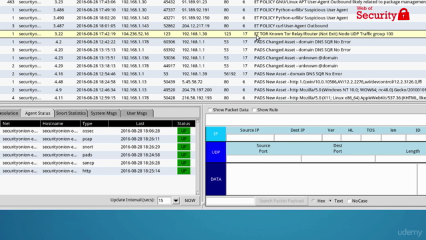Click the Type column header
The image size is (426, 240).
coord(95,123)
